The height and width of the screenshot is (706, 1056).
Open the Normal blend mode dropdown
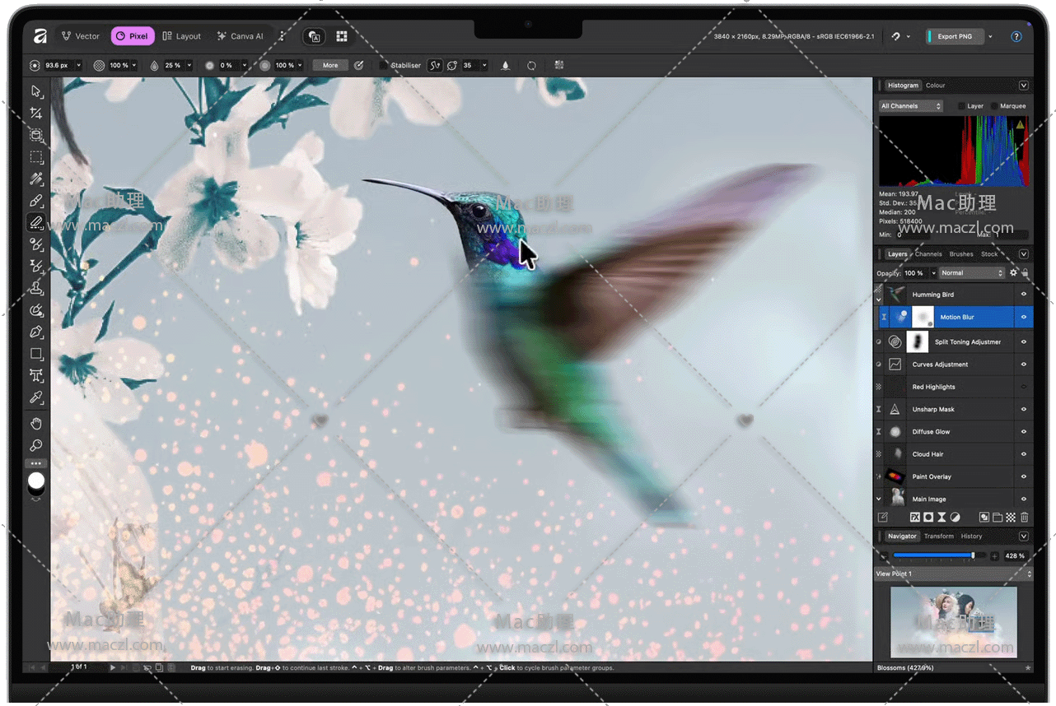click(x=972, y=272)
